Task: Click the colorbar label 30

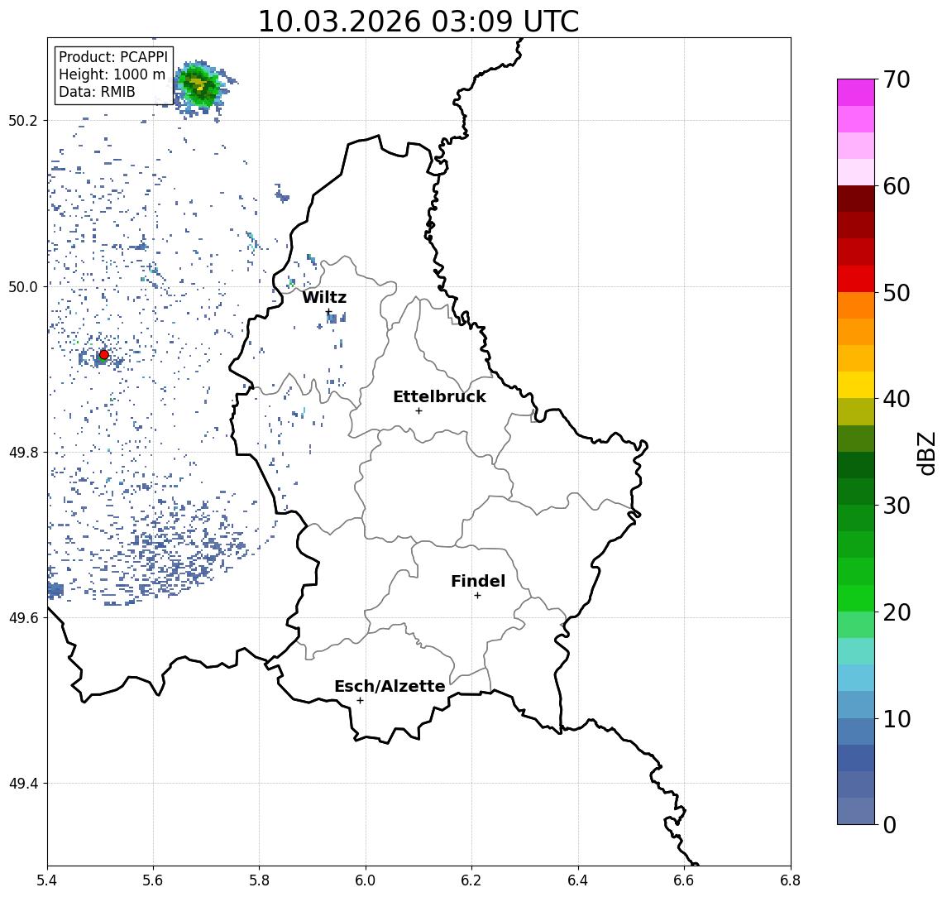Action: point(897,506)
